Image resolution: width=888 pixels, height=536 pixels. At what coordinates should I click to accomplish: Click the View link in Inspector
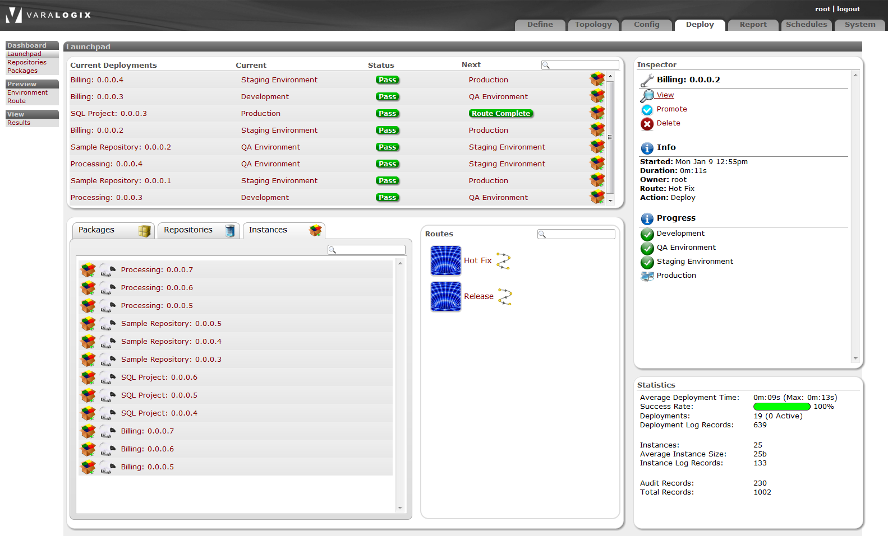[665, 95]
